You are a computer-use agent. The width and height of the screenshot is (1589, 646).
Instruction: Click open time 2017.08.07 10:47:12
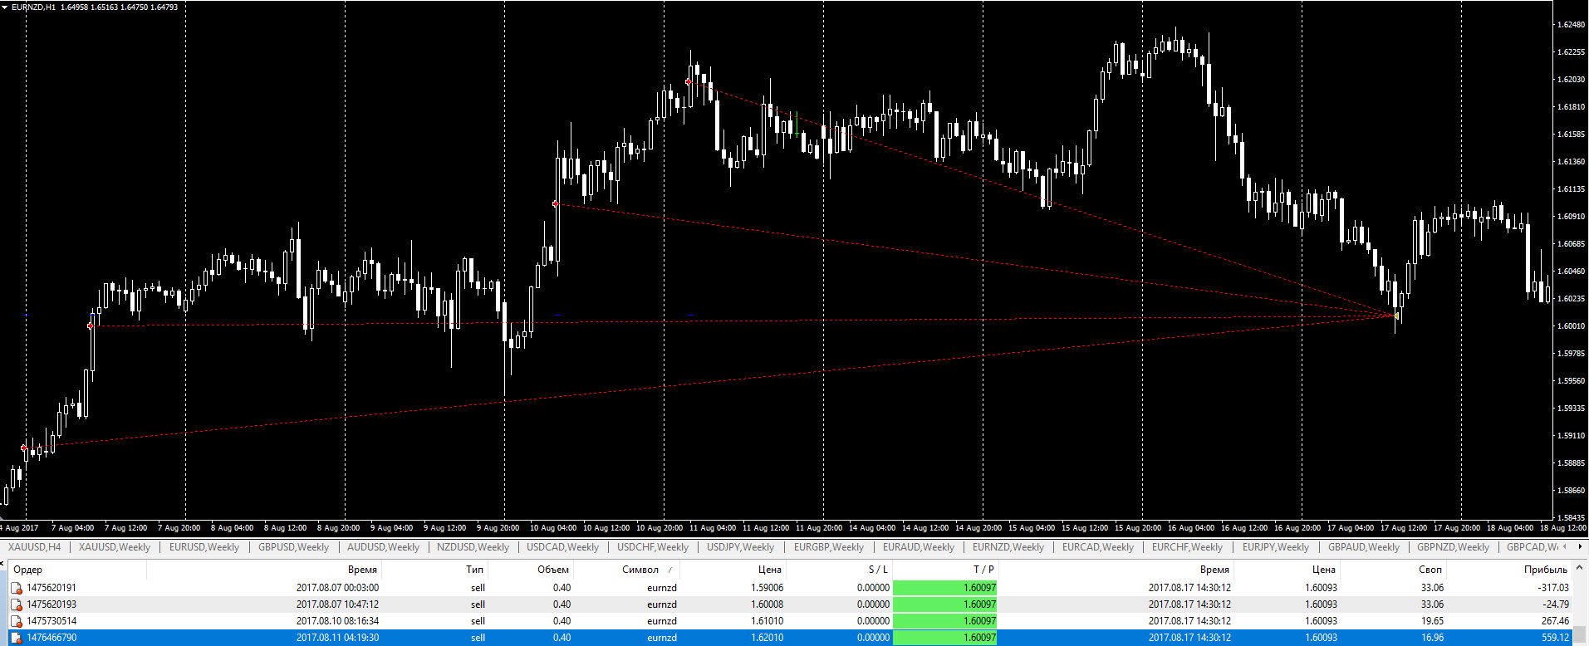coord(337,604)
